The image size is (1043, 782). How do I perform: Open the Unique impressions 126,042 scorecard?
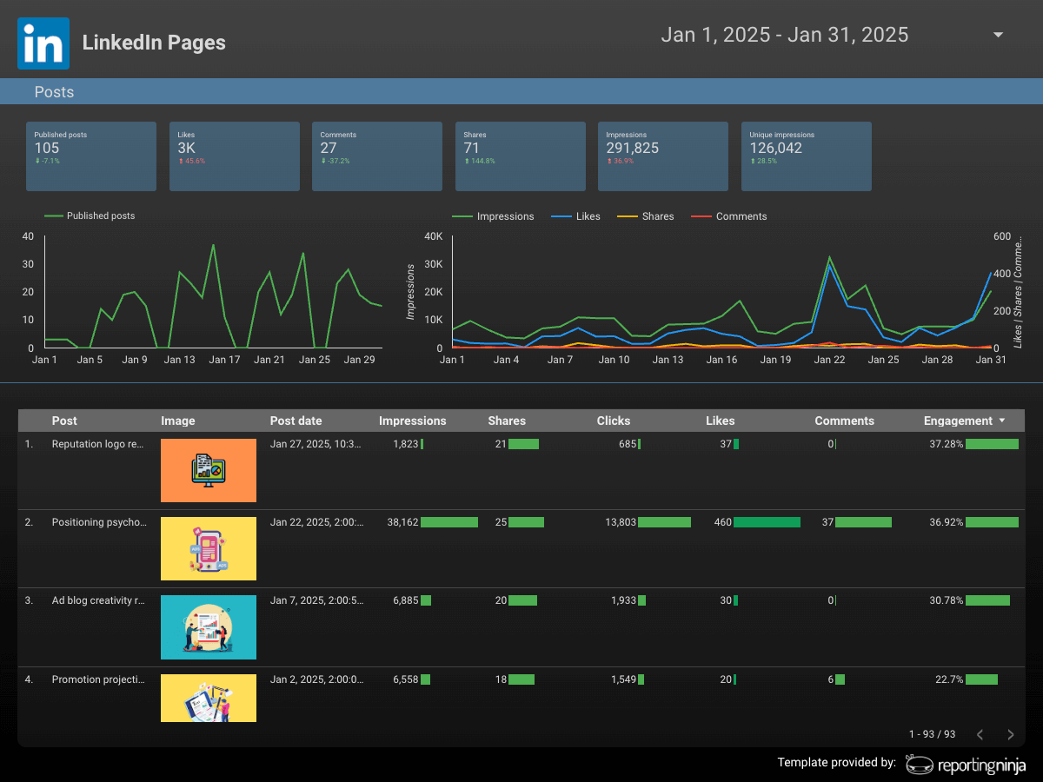(806, 156)
